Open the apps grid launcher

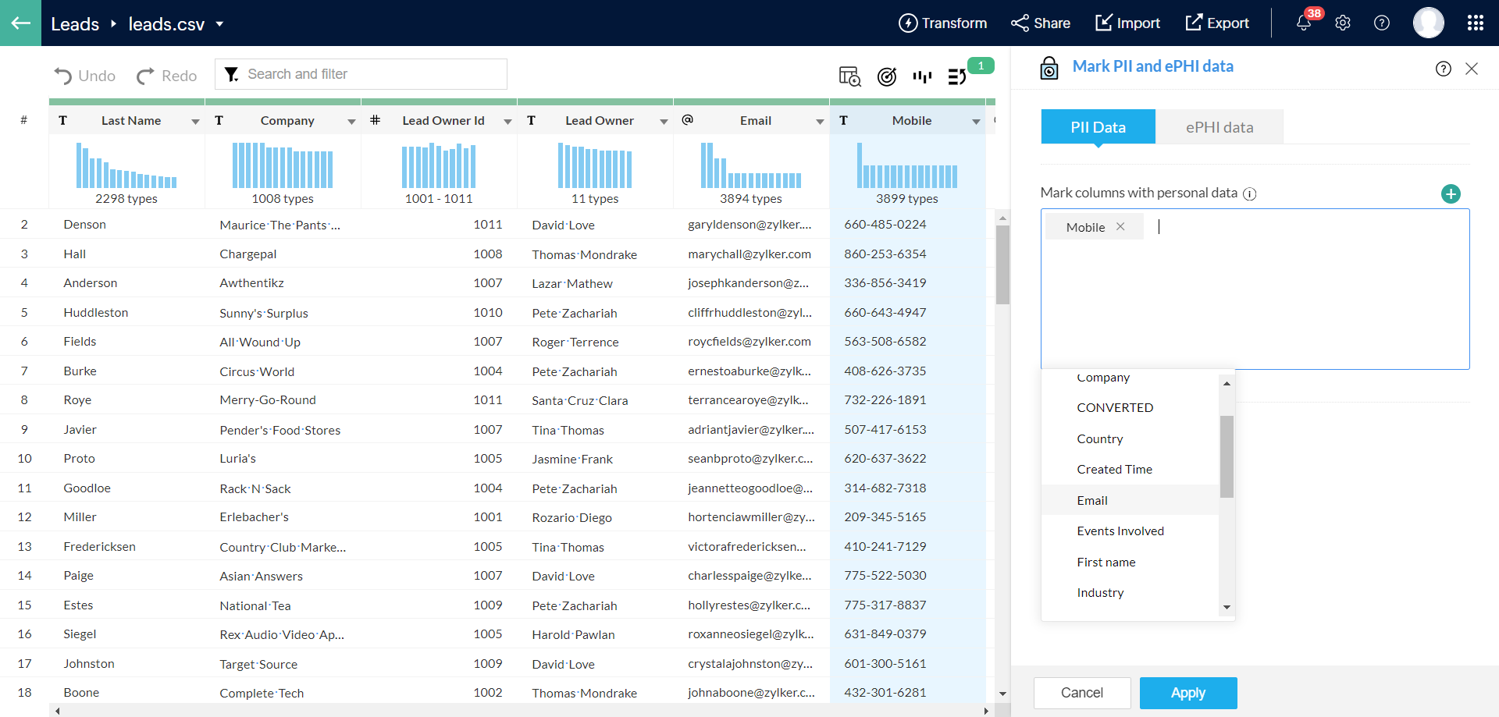1475,23
